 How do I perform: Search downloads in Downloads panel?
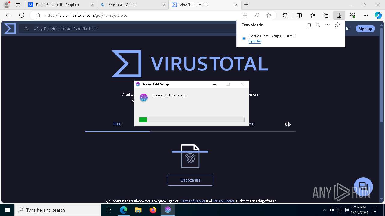[318, 25]
